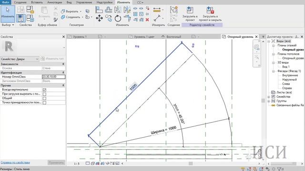Viewport: 305px width, 171px height.
Task: Expand the Семейства tree node
Action: tap(269, 97)
